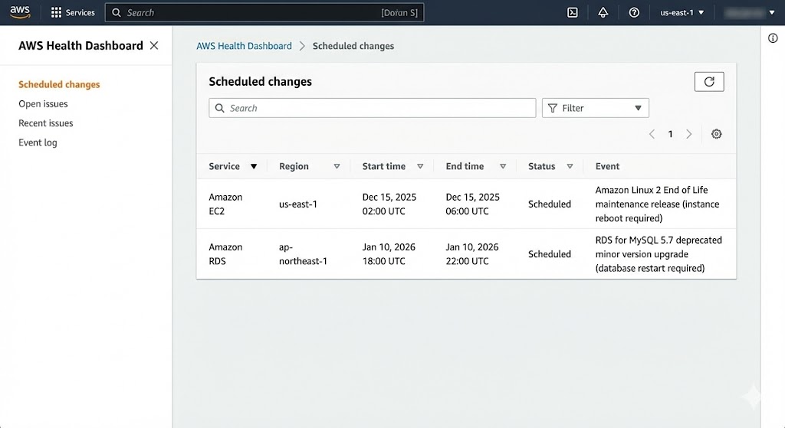Open table preferences gear icon

[x=717, y=134]
